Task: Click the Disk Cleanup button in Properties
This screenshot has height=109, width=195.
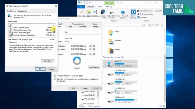Action: [94, 67]
